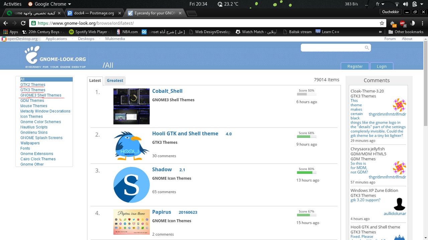
Task: Click the Register button
Action: [355, 66]
